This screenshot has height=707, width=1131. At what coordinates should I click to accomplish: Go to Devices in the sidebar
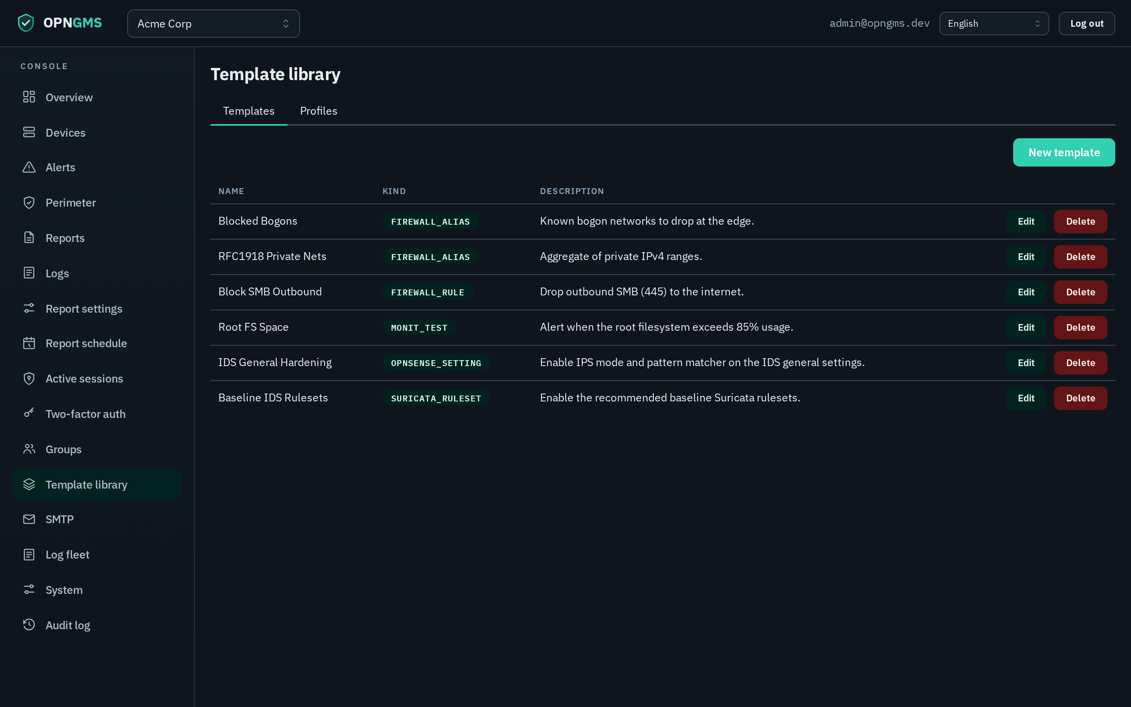(x=97, y=133)
